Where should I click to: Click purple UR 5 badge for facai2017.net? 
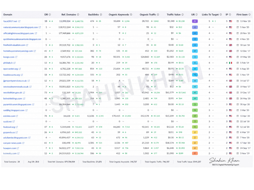tap(195, 21)
